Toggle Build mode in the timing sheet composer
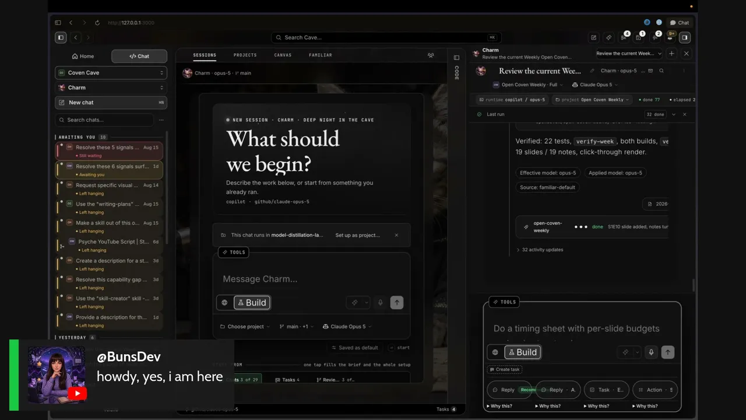This screenshot has width=746, height=420. tap(523, 352)
